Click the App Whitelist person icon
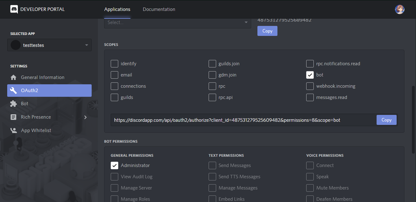This screenshot has width=416, height=202. (x=13, y=130)
